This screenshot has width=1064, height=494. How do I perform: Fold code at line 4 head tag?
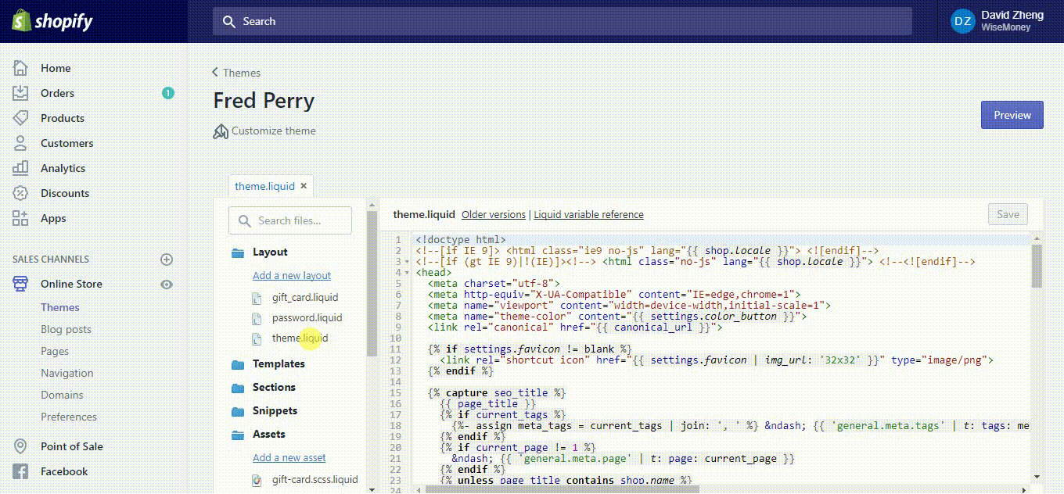point(408,273)
